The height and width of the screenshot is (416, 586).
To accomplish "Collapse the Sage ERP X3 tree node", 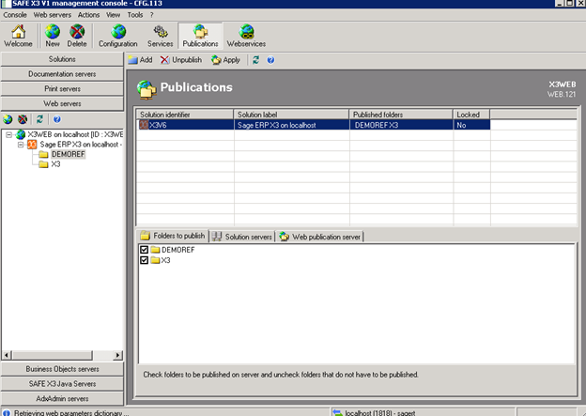I will coord(20,145).
